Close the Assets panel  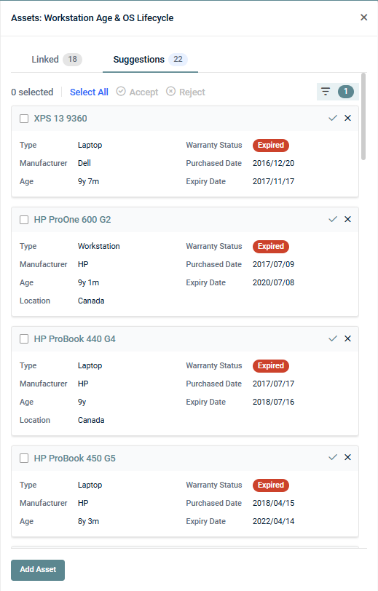(363, 17)
